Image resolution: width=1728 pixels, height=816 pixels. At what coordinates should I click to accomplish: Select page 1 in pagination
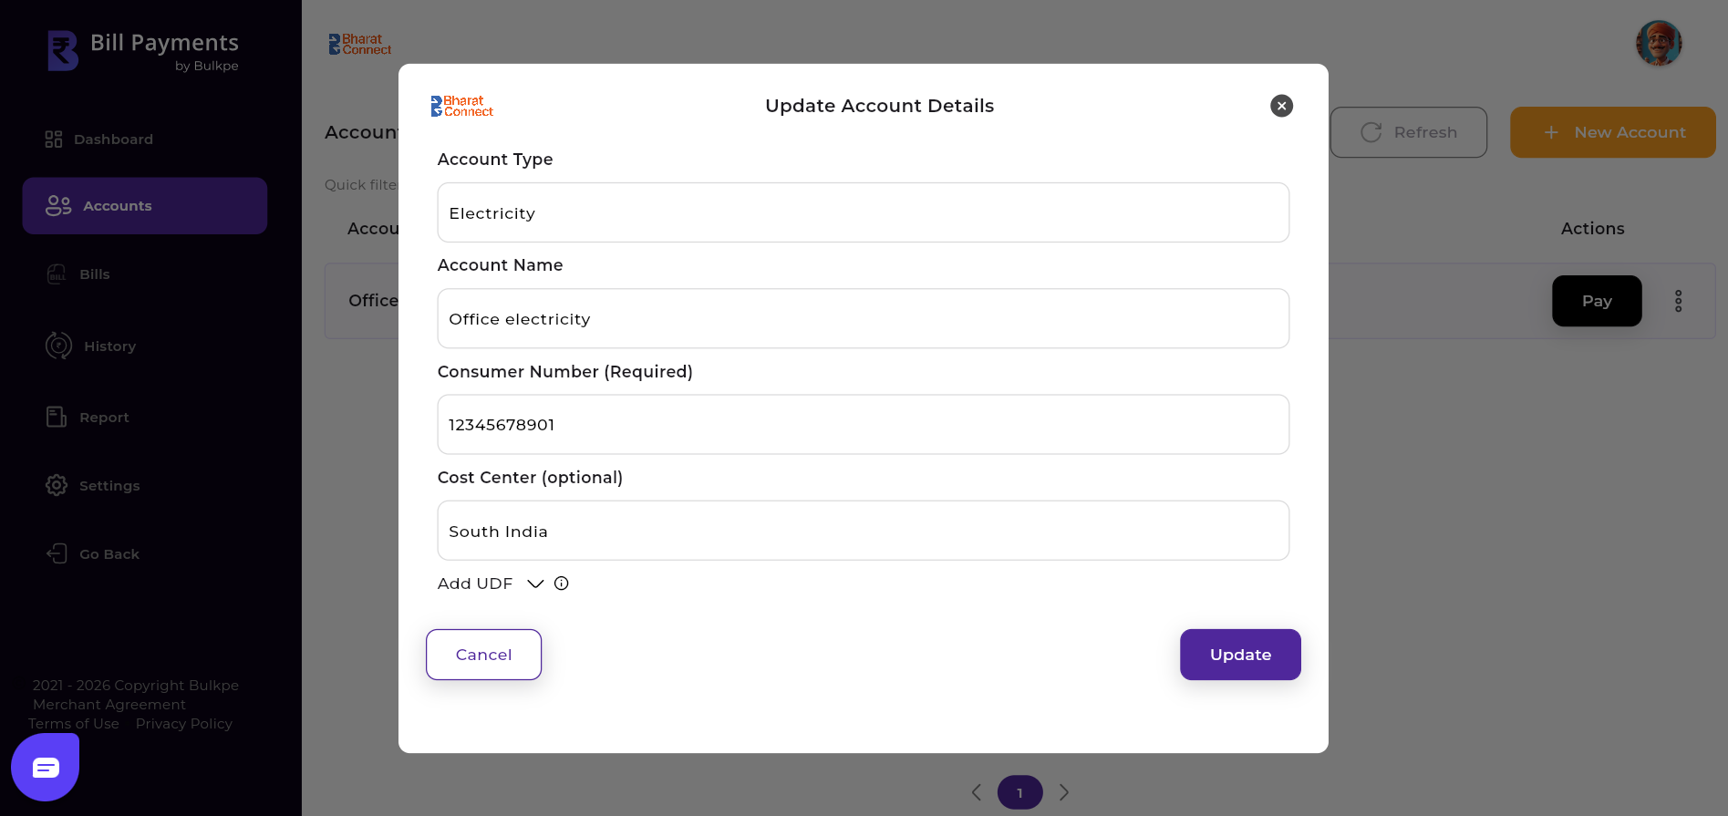[1019, 792]
